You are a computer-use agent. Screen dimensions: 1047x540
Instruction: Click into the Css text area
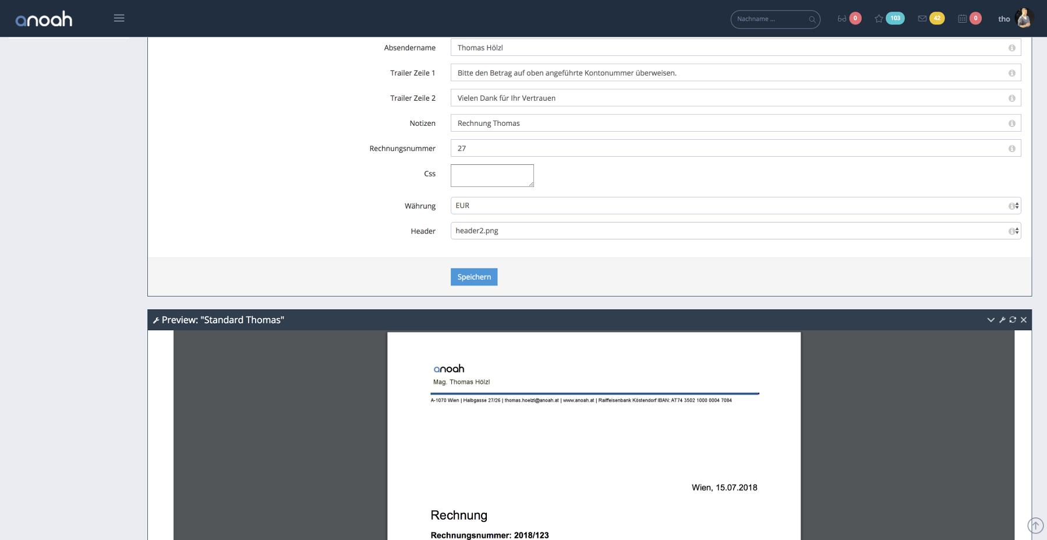tap(491, 175)
